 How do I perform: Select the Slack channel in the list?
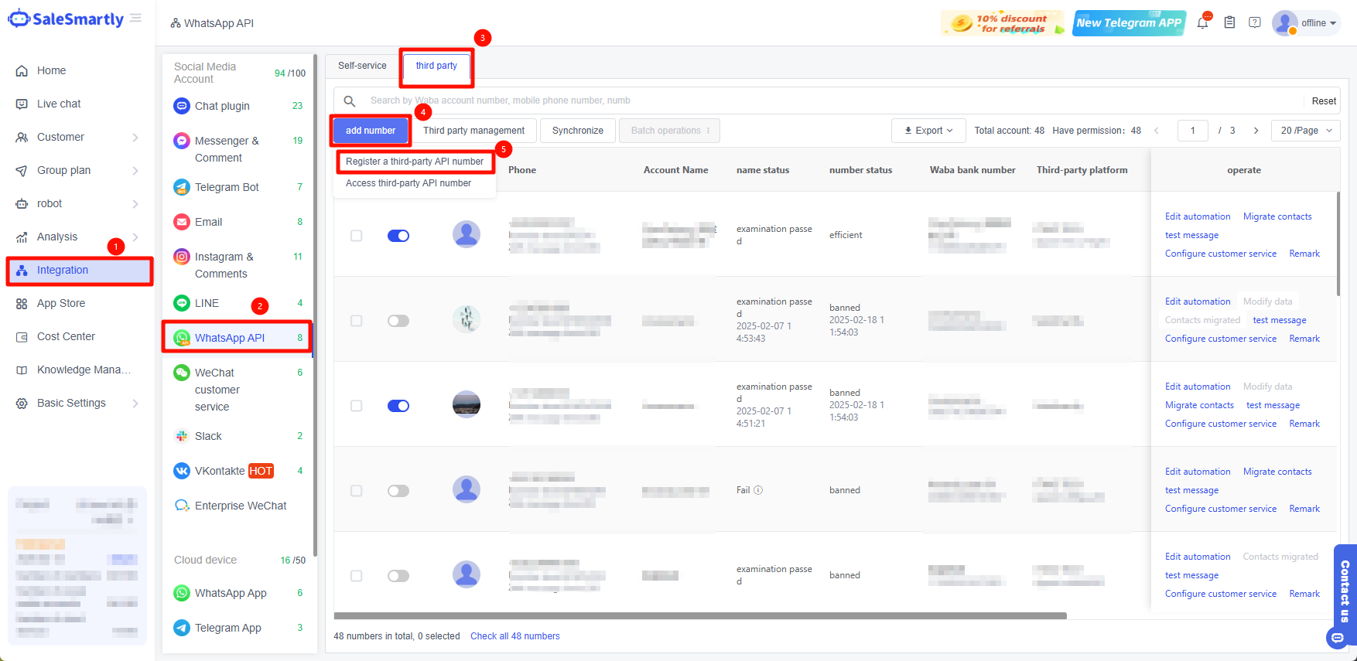click(x=208, y=436)
